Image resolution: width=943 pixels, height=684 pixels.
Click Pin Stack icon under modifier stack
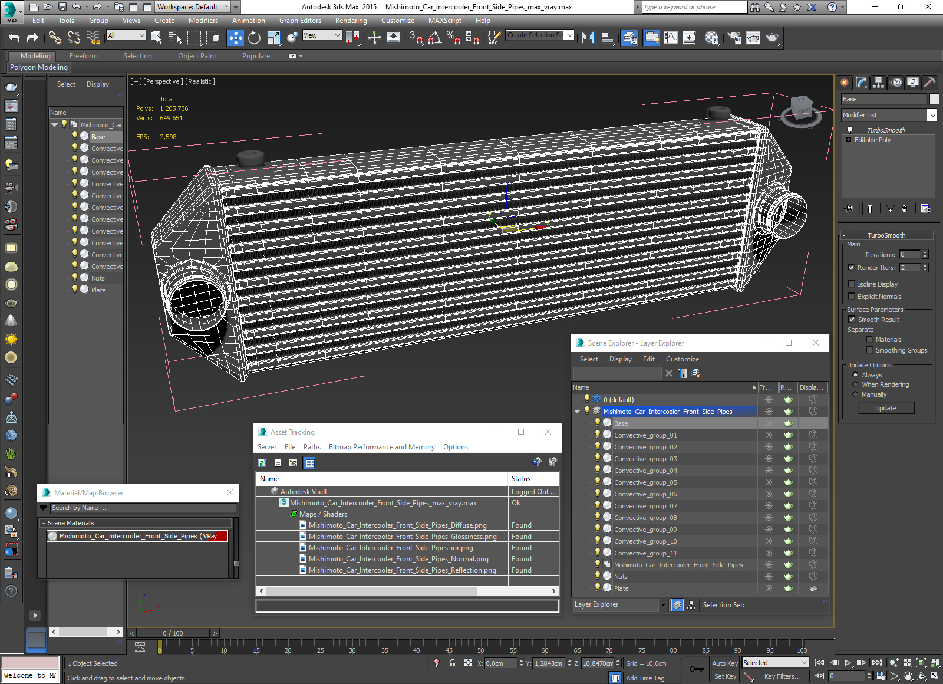[849, 208]
